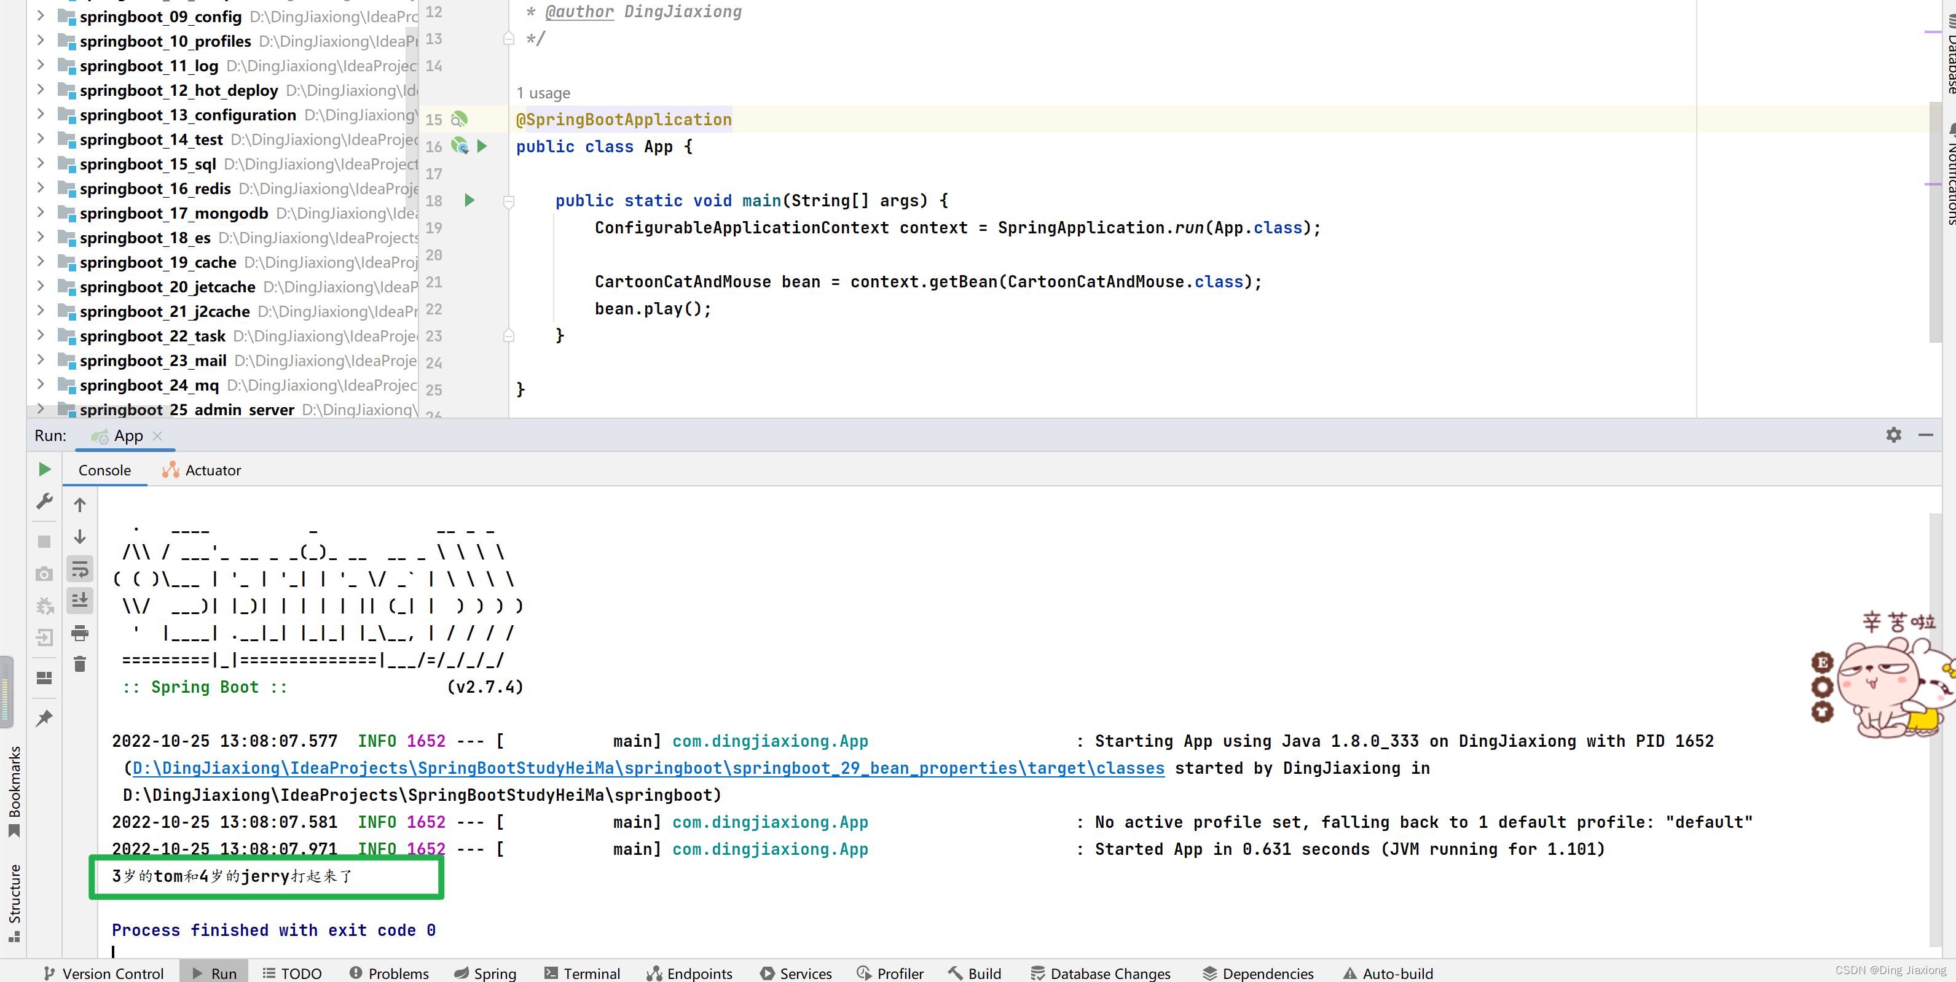The image size is (1956, 982).
Task: Toggle scroll to end of console
Action: pyautogui.click(x=80, y=601)
